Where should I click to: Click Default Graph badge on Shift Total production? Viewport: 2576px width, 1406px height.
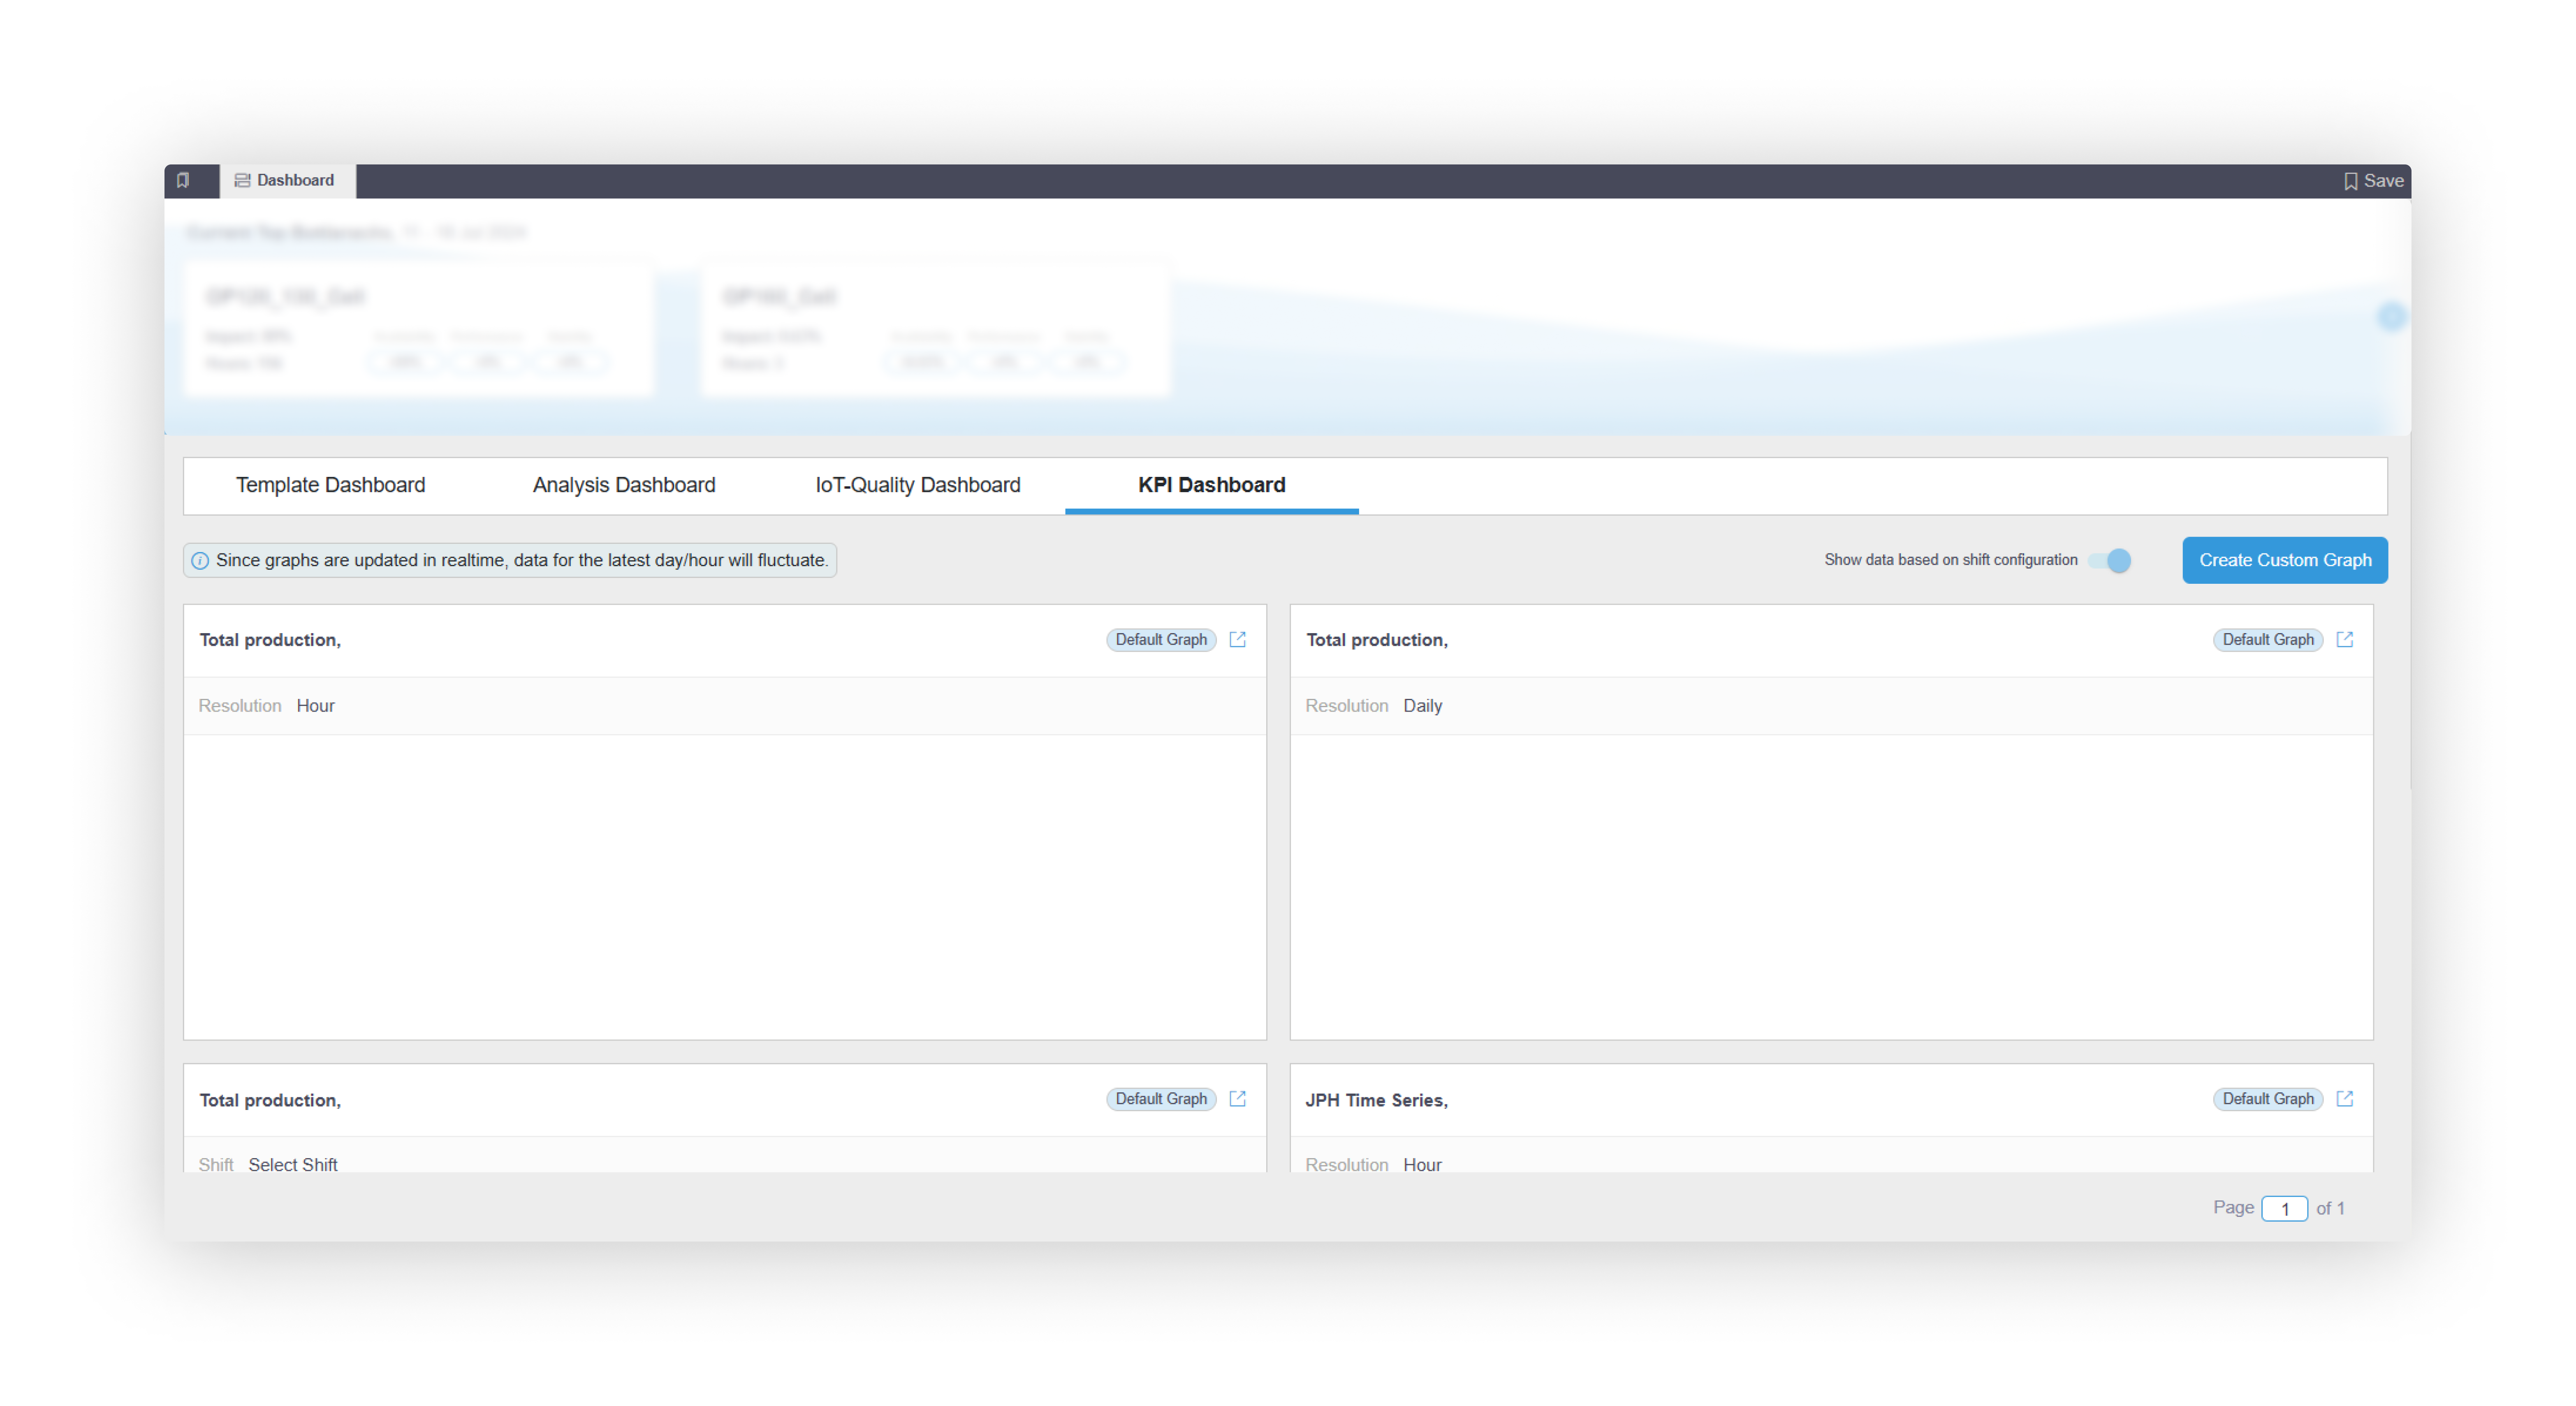click(1161, 1098)
